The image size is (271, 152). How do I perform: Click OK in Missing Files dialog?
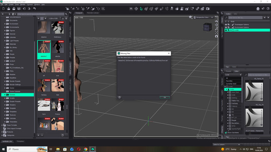tap(165, 98)
